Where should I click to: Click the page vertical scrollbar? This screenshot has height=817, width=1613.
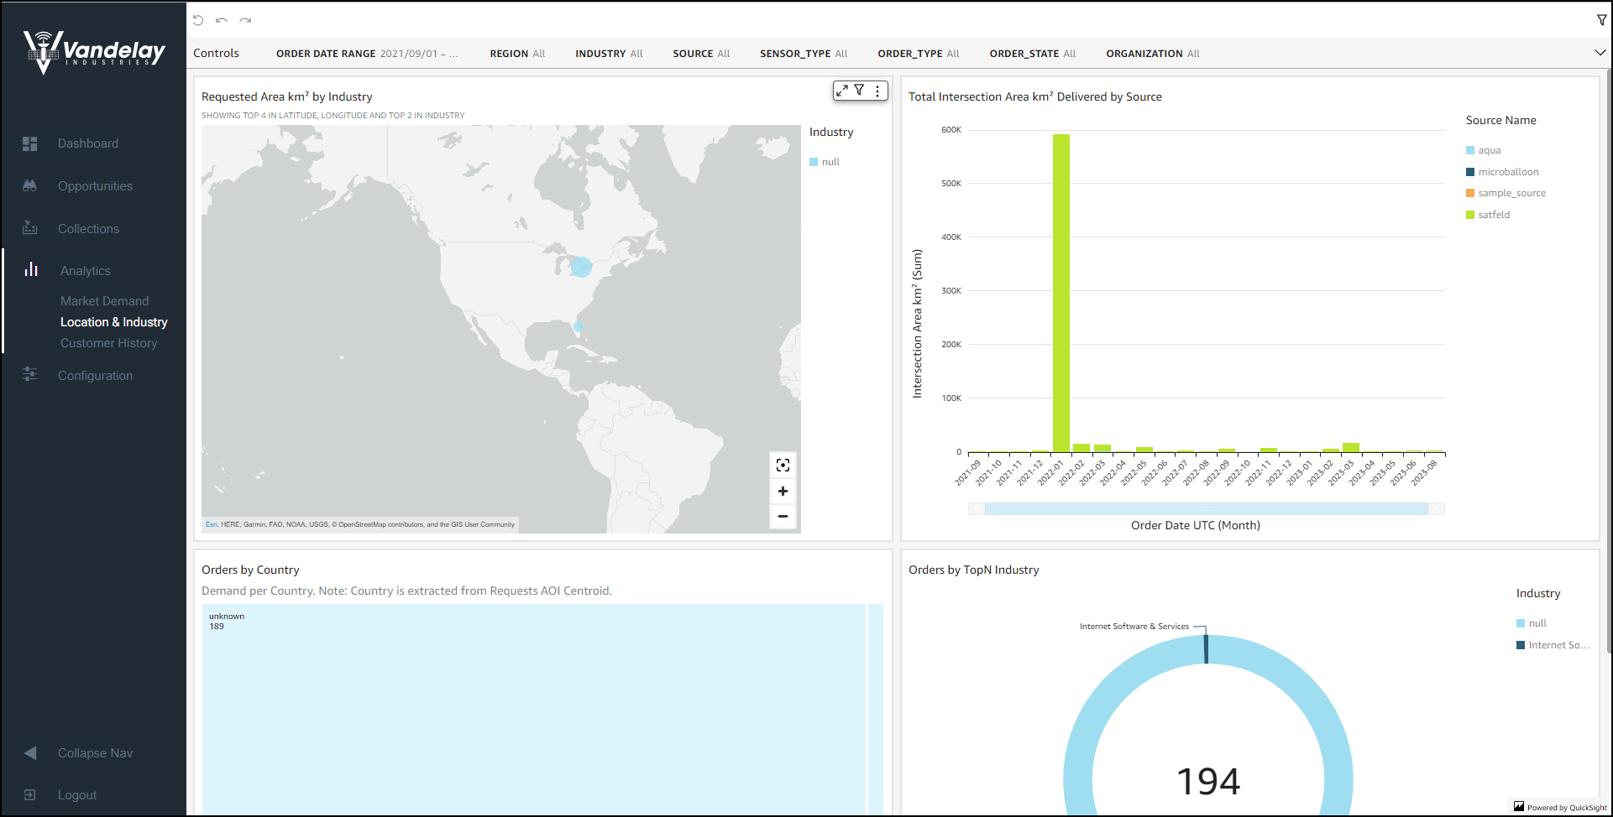pos(1609,361)
